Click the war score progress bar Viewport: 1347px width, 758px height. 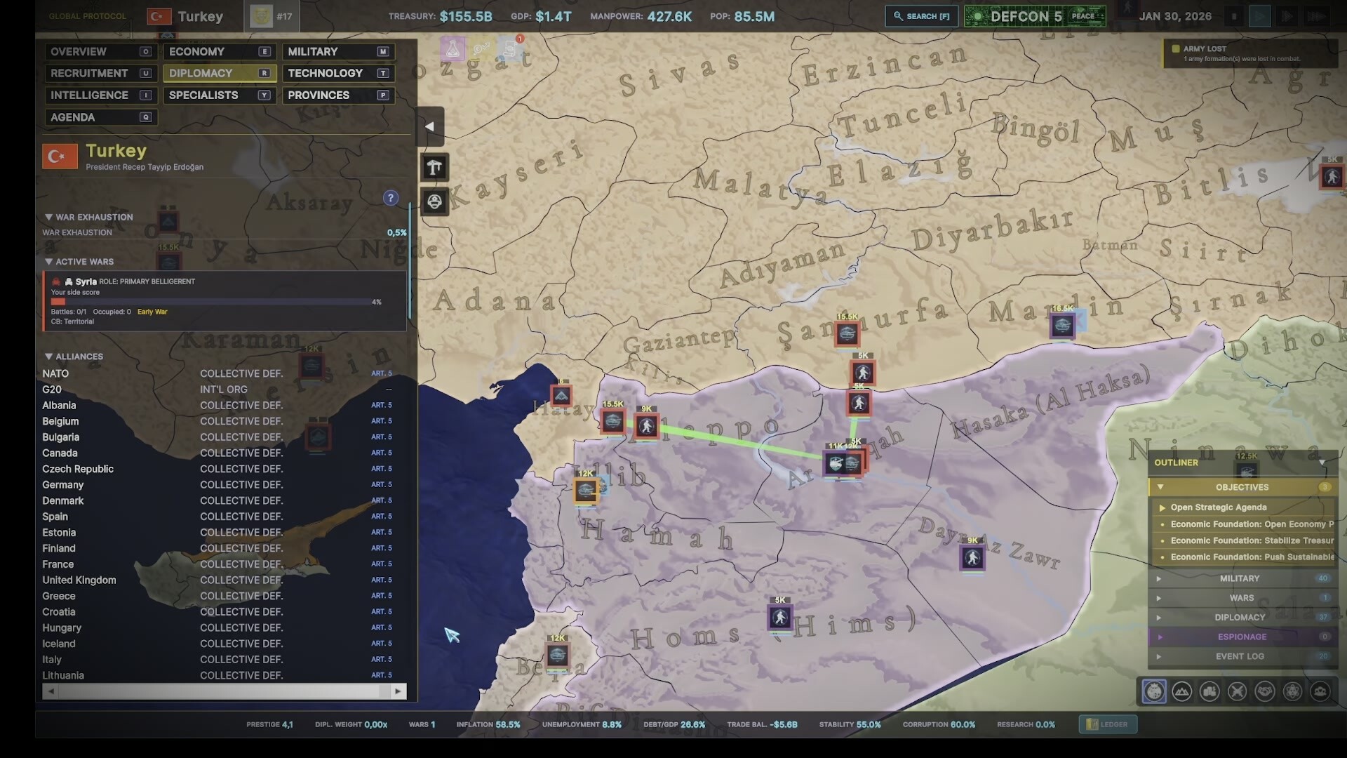(210, 302)
